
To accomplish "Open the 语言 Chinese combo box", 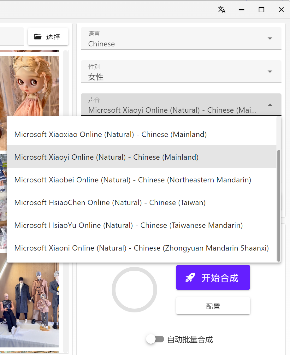I will tap(181, 38).
